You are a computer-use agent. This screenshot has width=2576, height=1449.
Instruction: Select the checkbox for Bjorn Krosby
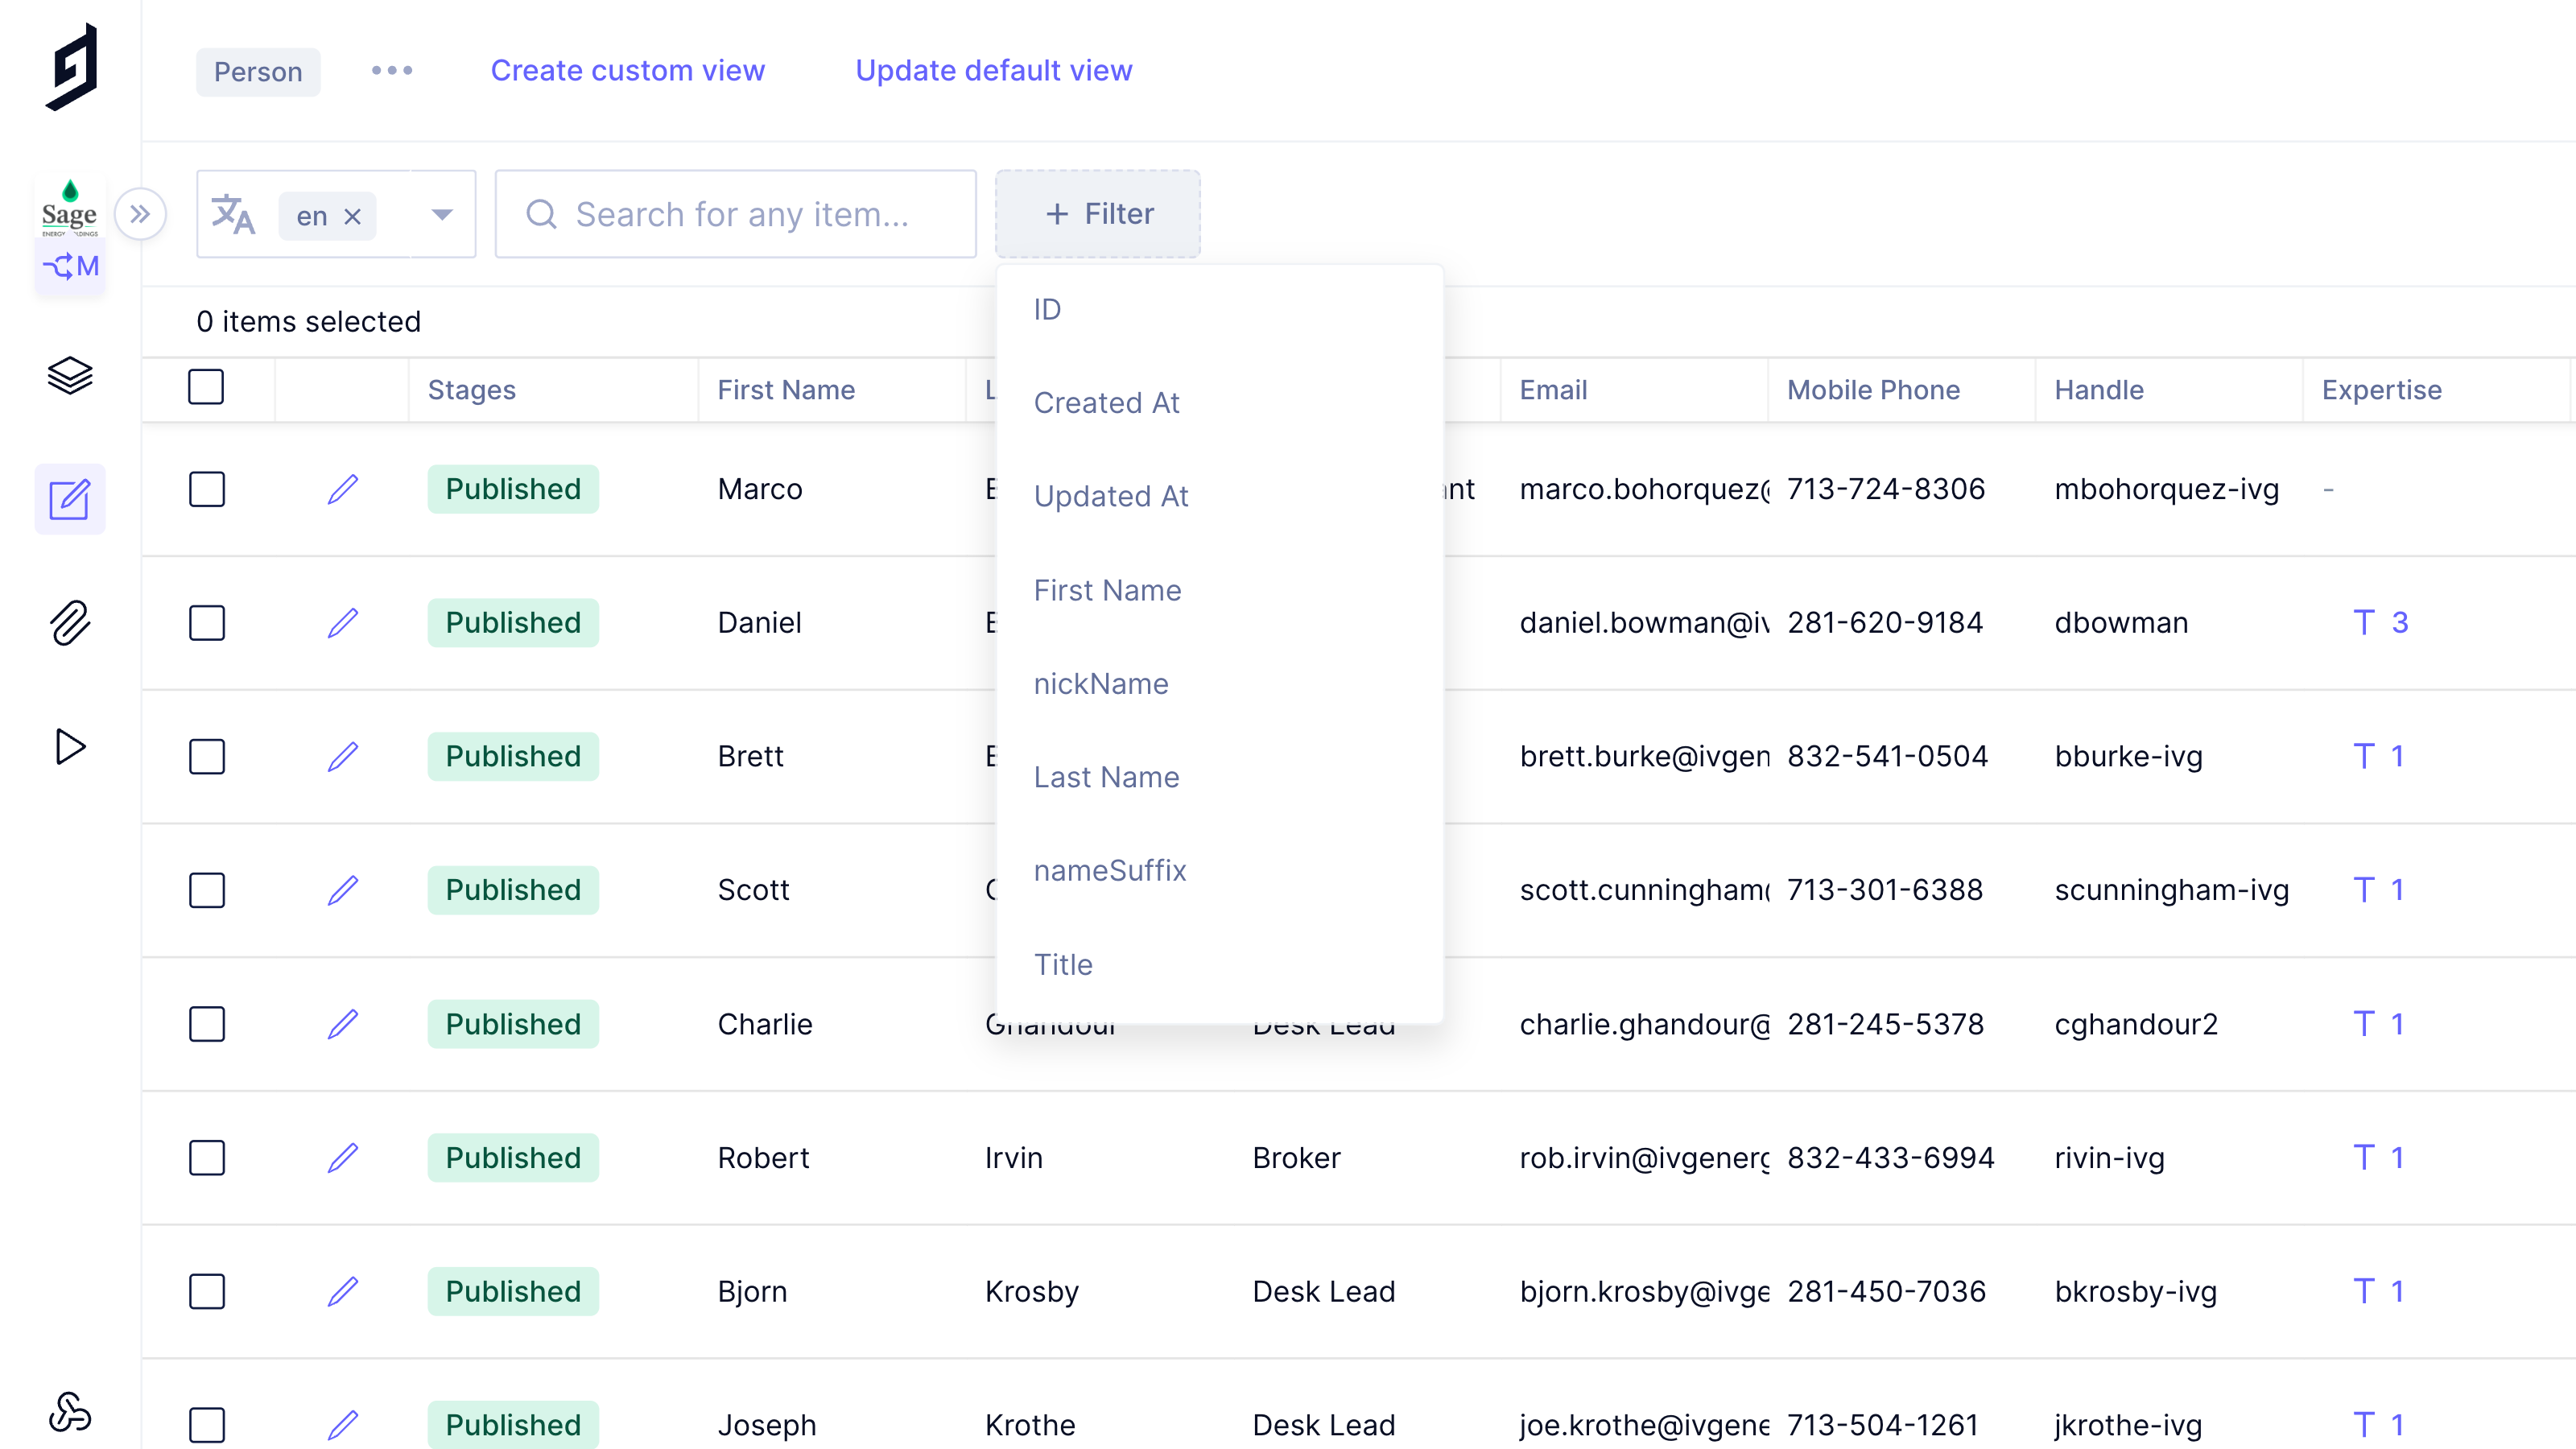(x=207, y=1291)
